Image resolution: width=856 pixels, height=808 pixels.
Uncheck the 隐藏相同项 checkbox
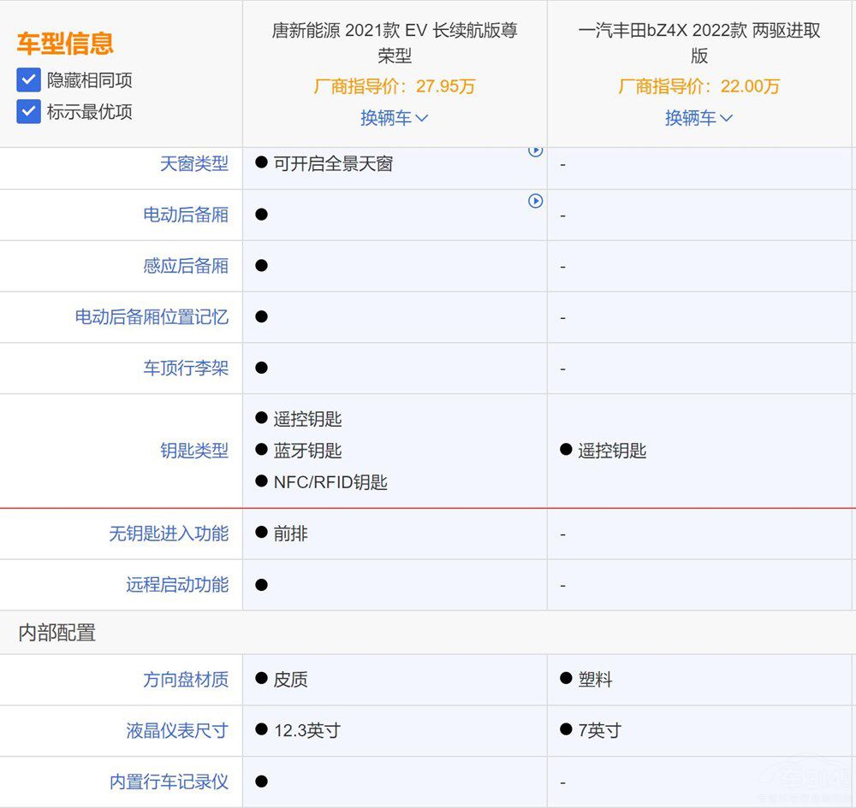28,81
